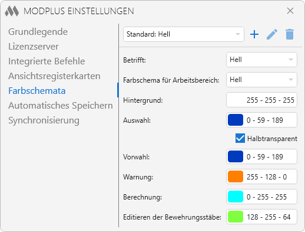This screenshot has height=232, width=305.
Task: Select the Ansichtsregisterkarten section
Action: click(54, 76)
